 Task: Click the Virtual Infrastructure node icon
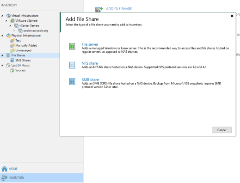pos(8,16)
